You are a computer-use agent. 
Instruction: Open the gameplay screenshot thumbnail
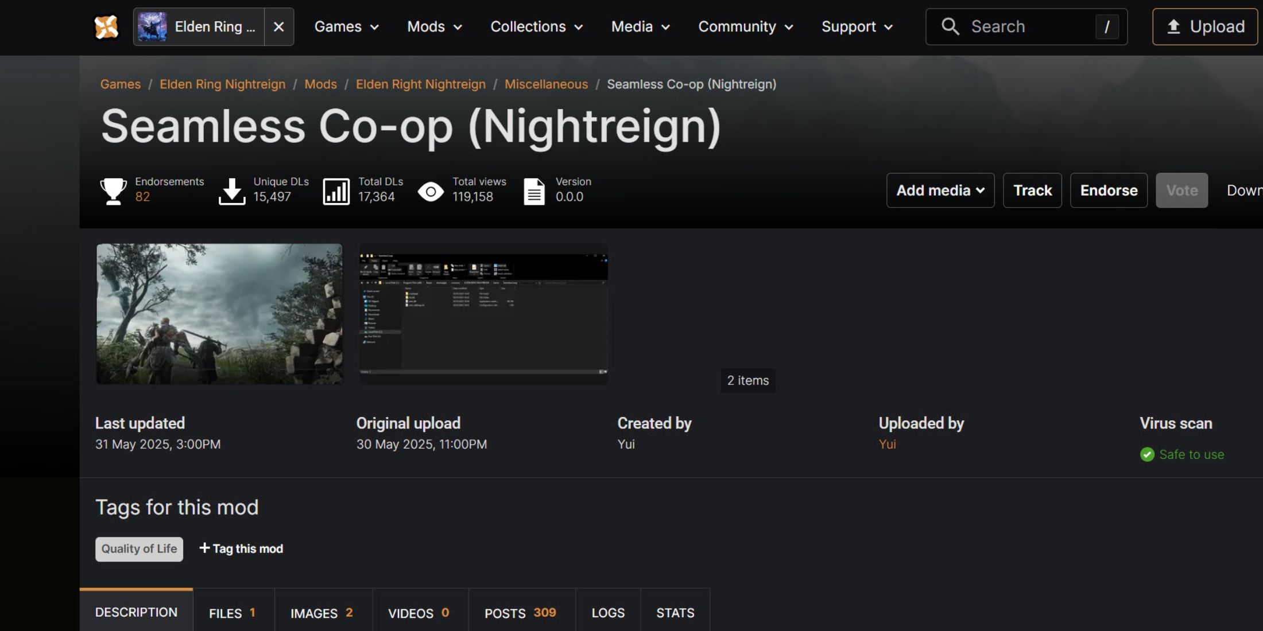point(219,314)
